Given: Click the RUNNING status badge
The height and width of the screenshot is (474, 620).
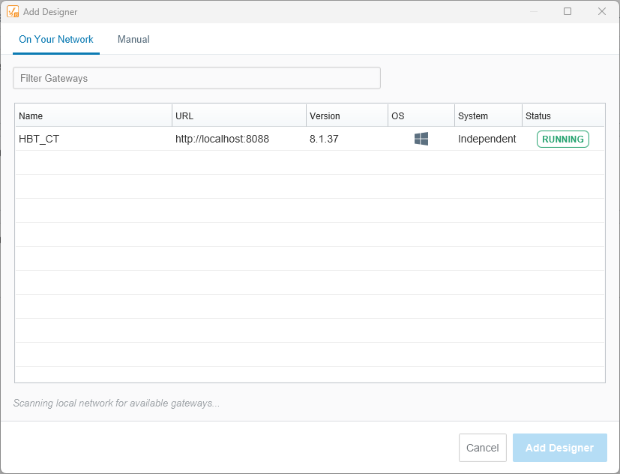Looking at the screenshot, I should [x=562, y=139].
